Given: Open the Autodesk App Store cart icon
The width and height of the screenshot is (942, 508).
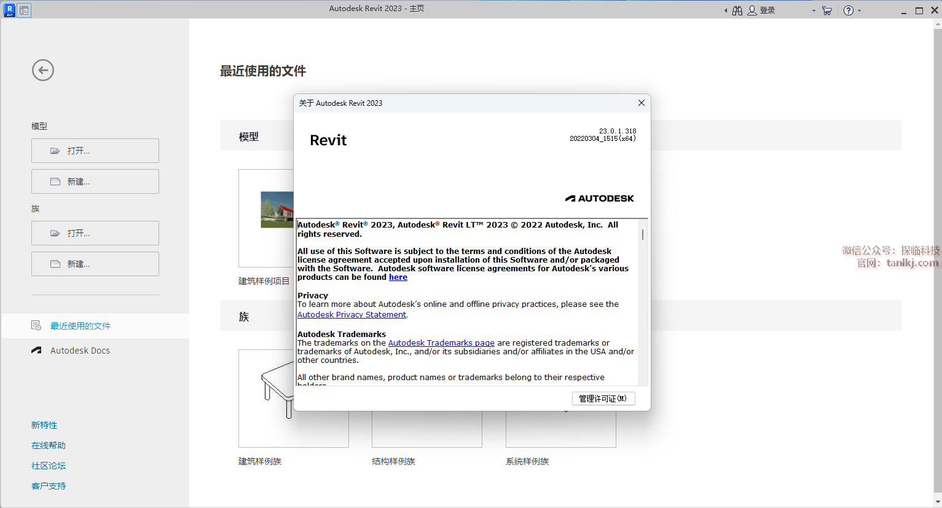Looking at the screenshot, I should [x=827, y=10].
